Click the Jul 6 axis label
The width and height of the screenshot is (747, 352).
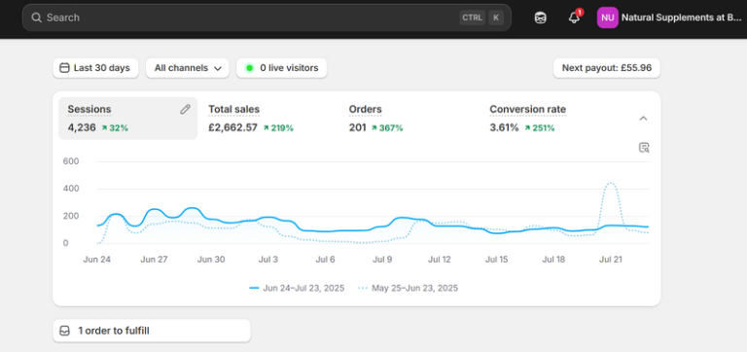pos(326,260)
